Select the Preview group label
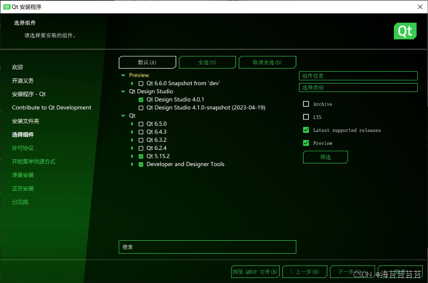 tap(139, 75)
